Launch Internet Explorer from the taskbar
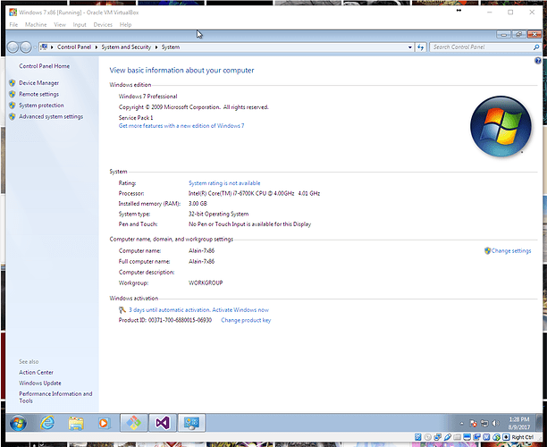Image resolution: width=547 pixels, height=447 pixels. 47,423
